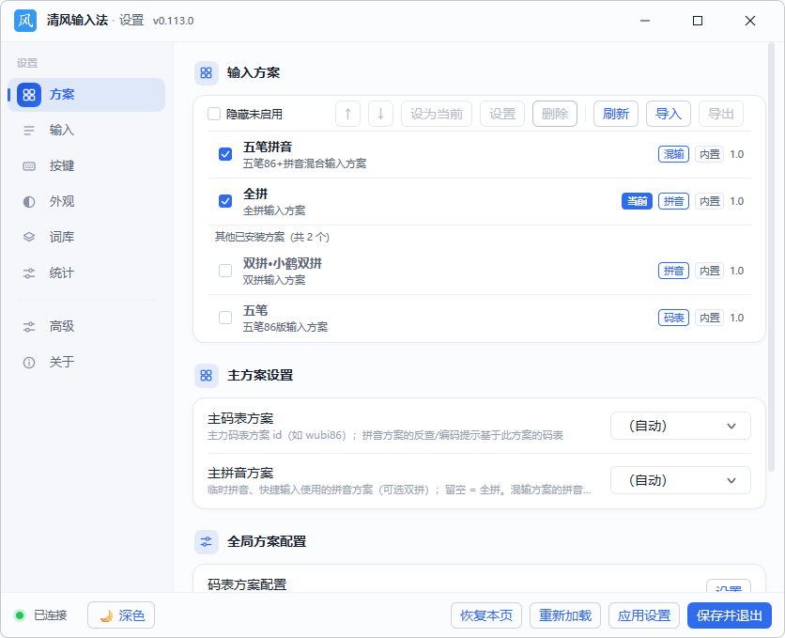
Task: Click the 高级 sliders icon
Action: (29, 327)
